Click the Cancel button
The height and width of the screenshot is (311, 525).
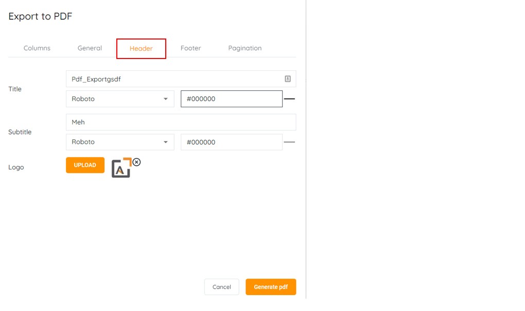tap(221, 287)
